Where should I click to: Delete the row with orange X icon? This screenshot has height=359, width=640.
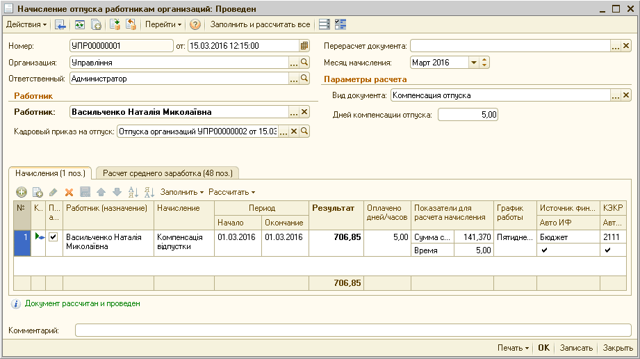(69, 192)
